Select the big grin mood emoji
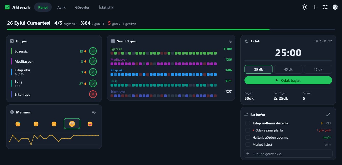Image resolution: width=342 pixels, height=165 pixels. [x=90, y=124]
